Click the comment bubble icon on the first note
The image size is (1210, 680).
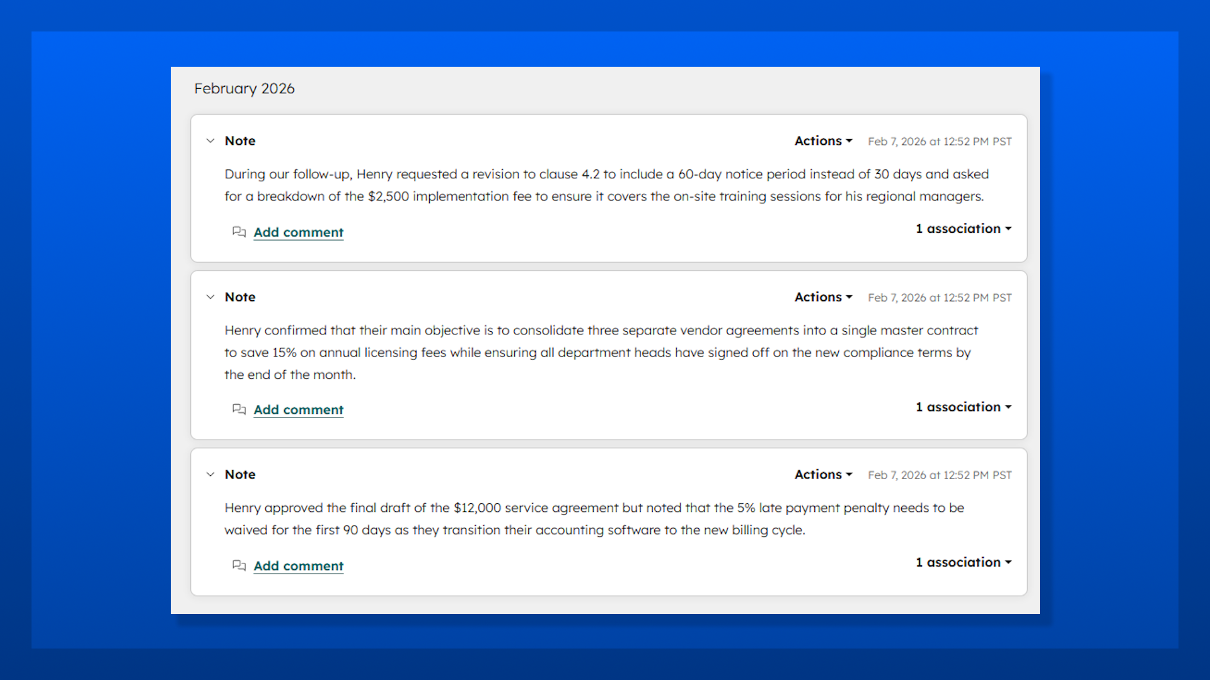click(x=239, y=232)
